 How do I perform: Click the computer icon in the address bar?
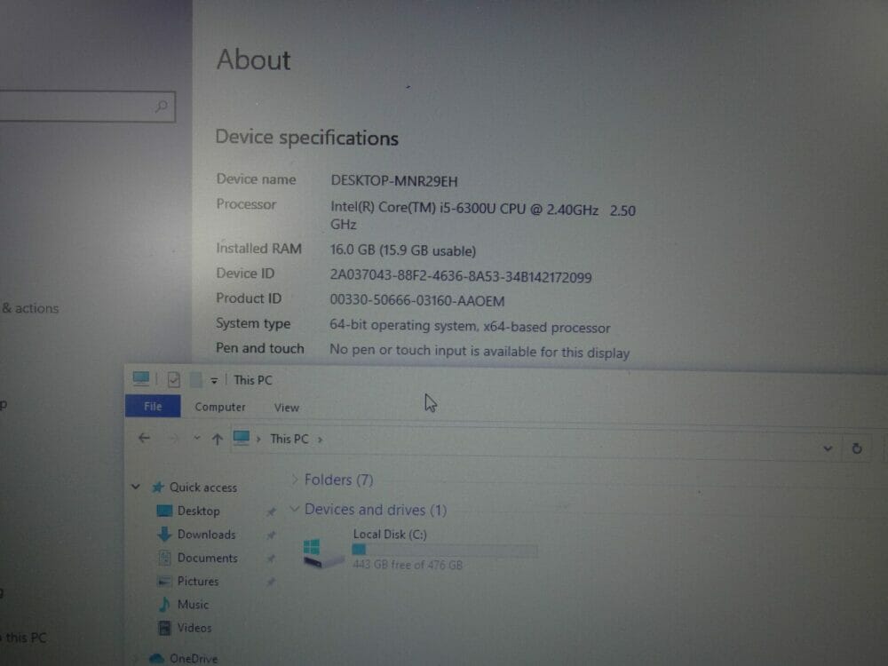click(x=242, y=438)
